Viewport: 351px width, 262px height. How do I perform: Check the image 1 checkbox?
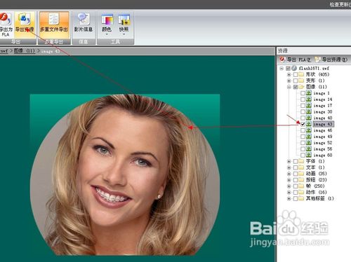tap(303, 93)
